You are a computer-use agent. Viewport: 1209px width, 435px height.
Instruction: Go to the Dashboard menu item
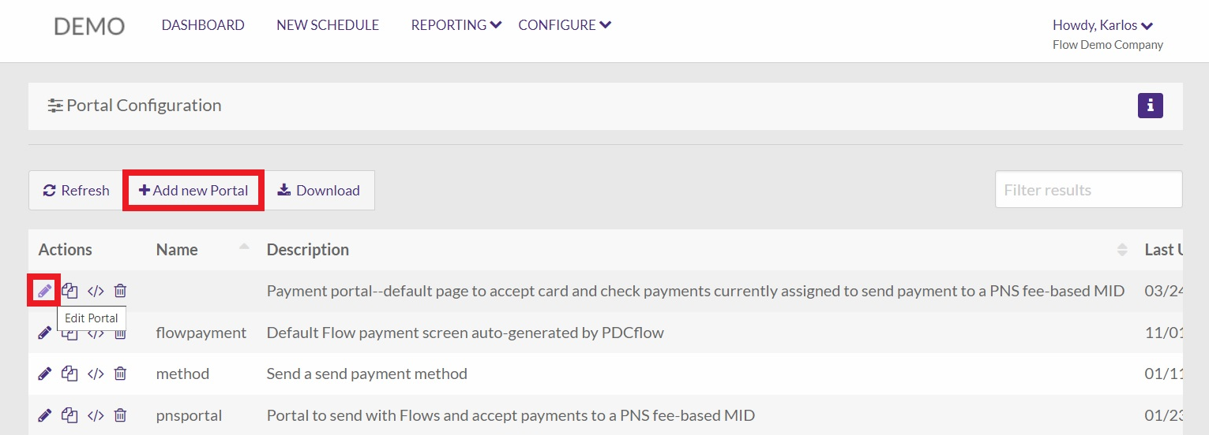click(203, 25)
